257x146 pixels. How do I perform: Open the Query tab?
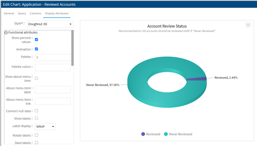point(22,13)
